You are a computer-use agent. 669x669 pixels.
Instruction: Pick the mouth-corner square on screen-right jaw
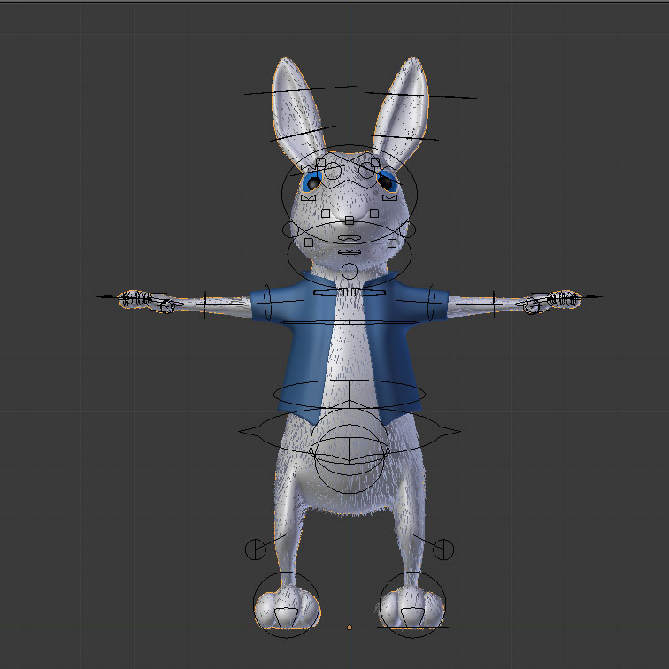(x=392, y=243)
